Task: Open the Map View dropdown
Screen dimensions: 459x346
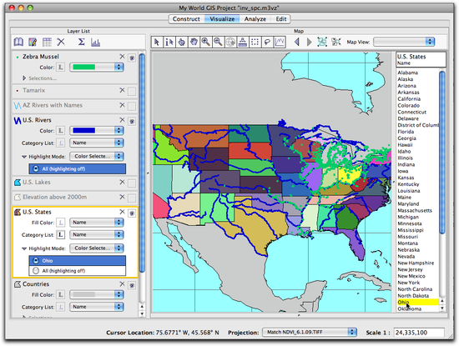Action: coord(404,42)
